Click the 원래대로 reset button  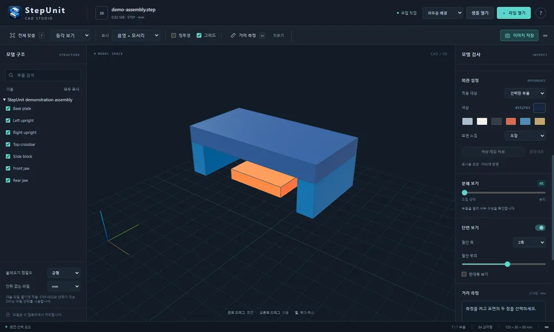tap(537, 152)
